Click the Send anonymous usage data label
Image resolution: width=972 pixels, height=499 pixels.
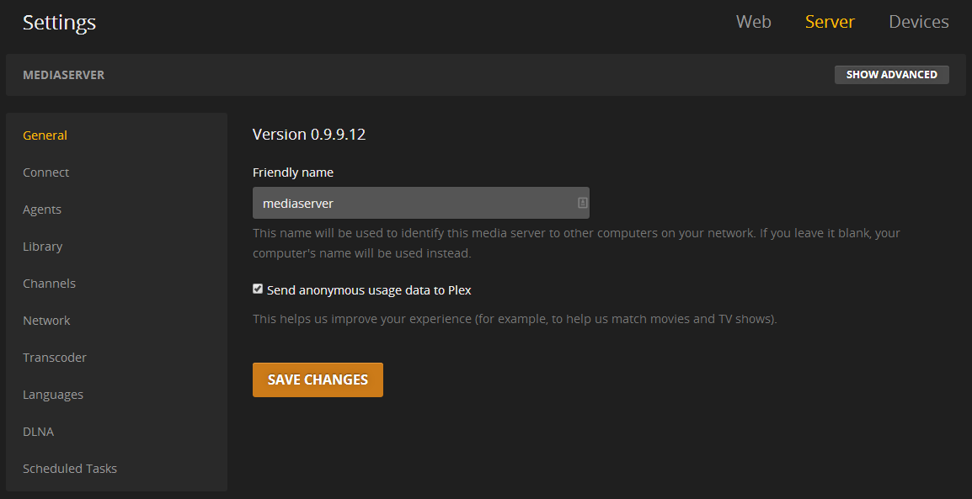click(x=369, y=289)
